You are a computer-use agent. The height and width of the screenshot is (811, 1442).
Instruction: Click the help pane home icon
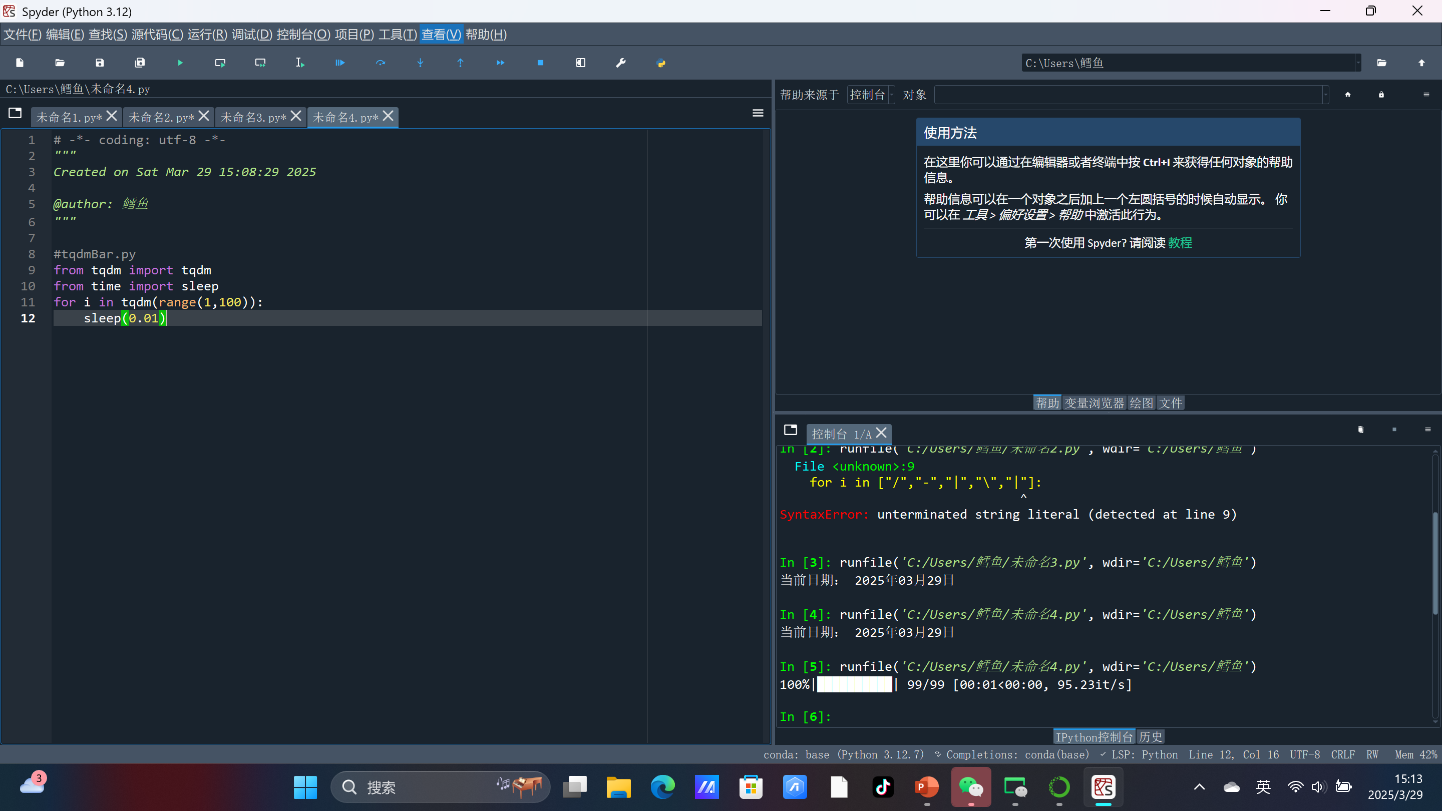[1347, 95]
